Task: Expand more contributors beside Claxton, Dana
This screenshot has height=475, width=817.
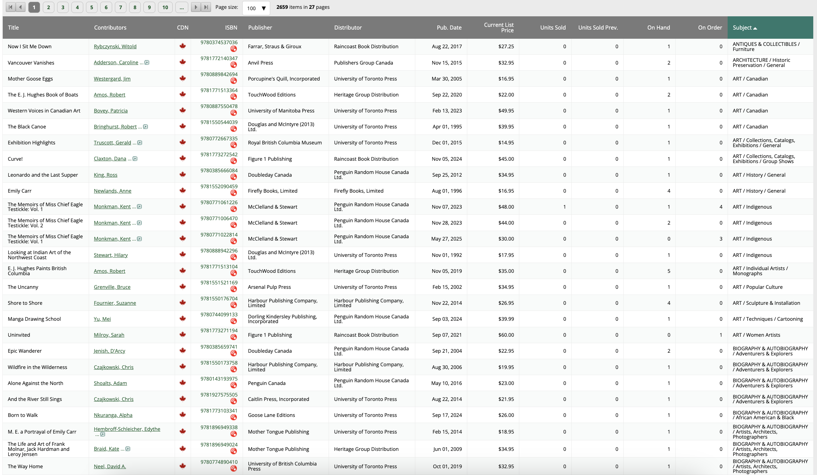Action: pyautogui.click(x=135, y=159)
